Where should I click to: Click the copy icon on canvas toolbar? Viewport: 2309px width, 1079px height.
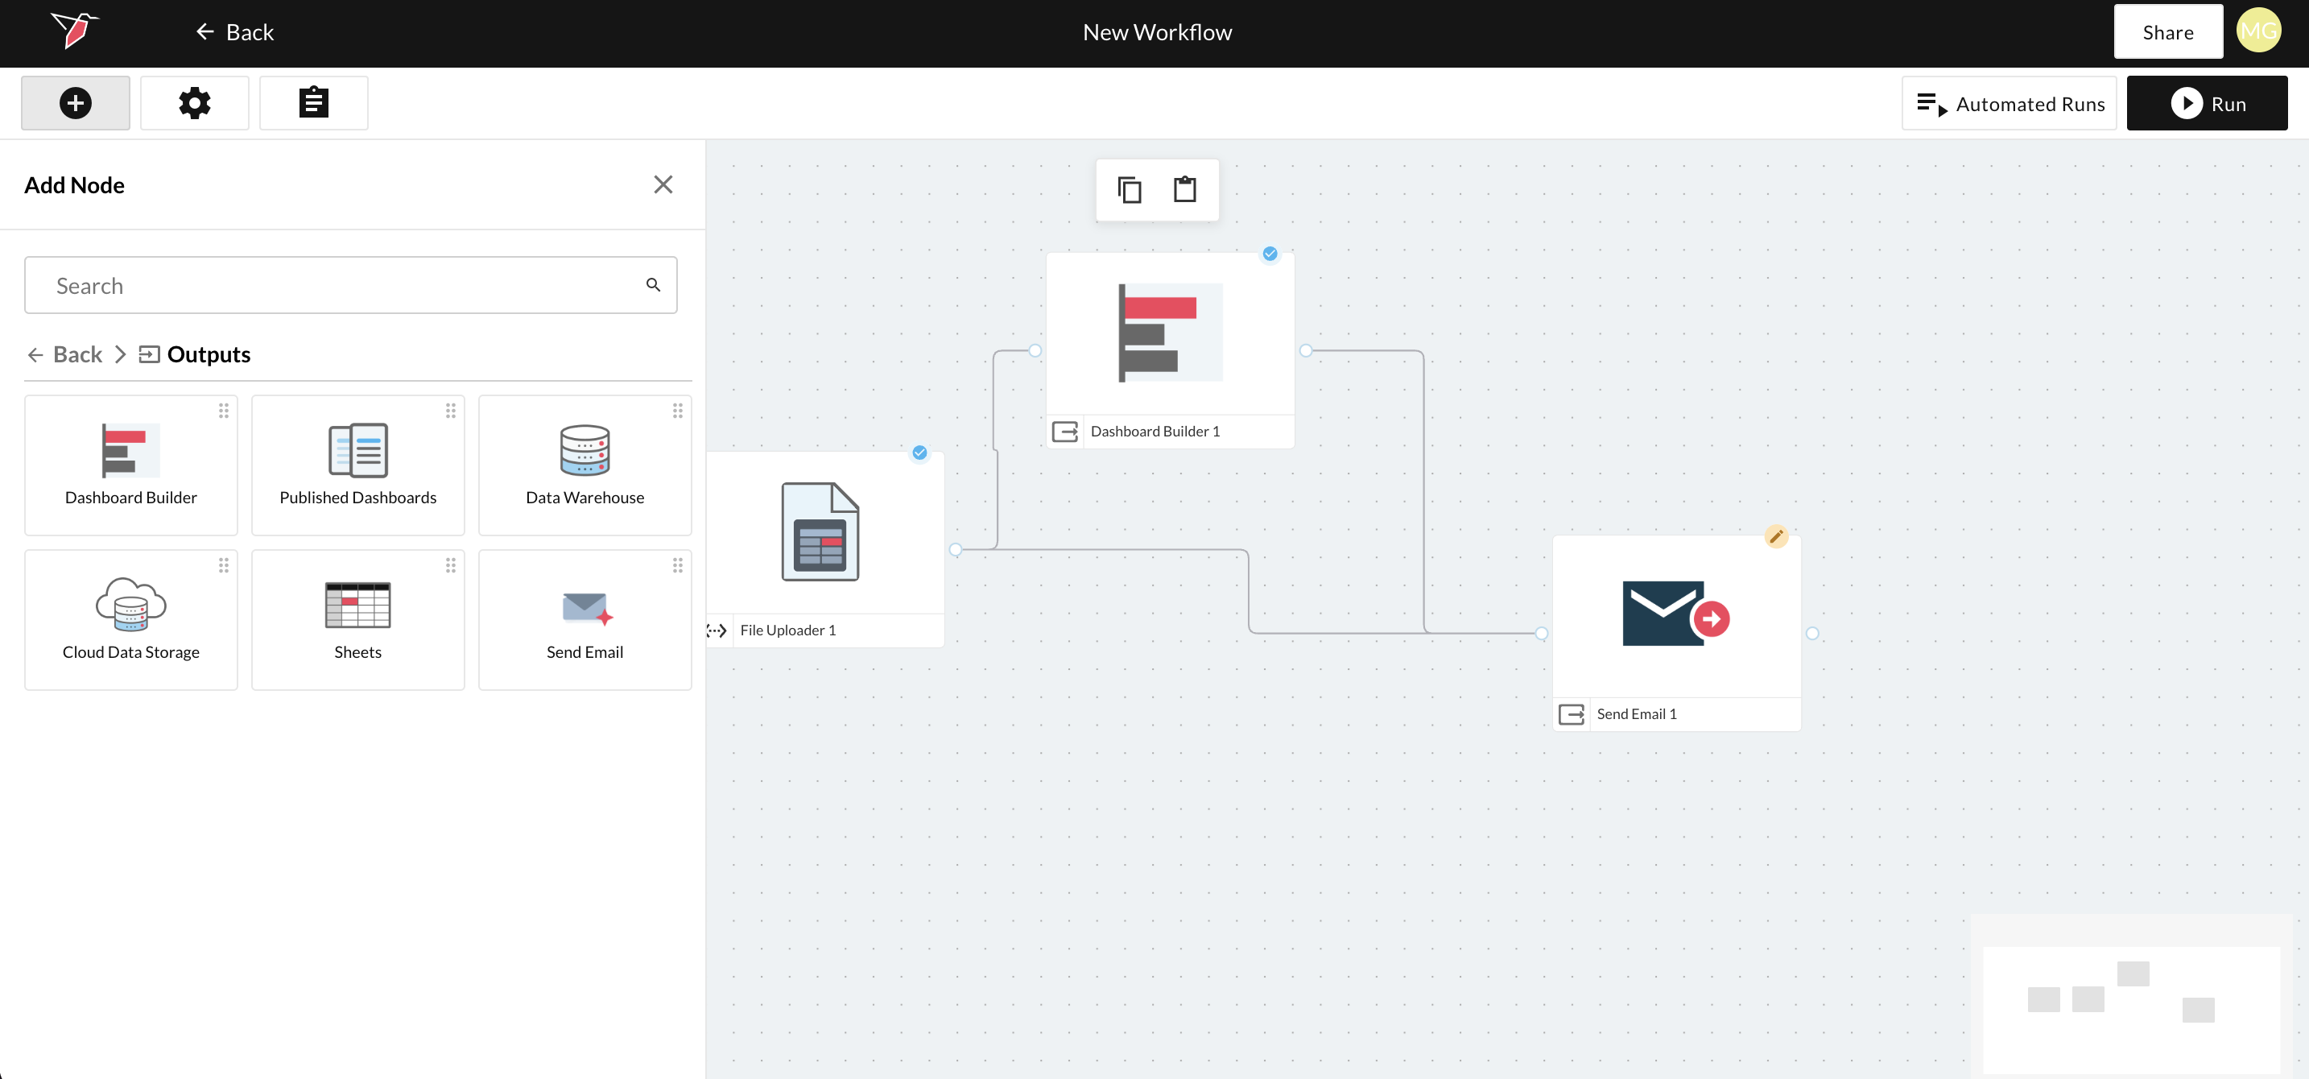tap(1130, 190)
